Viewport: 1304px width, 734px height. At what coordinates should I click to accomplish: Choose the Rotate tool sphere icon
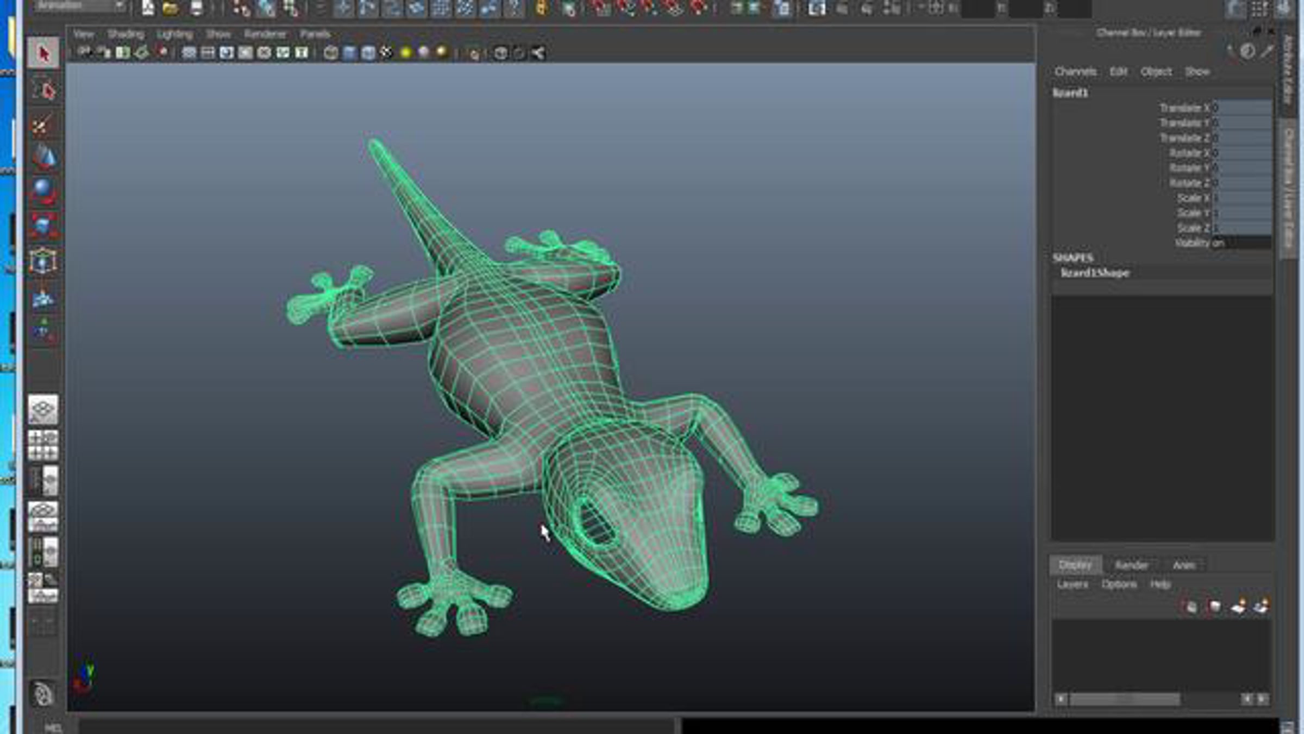pos(43,191)
